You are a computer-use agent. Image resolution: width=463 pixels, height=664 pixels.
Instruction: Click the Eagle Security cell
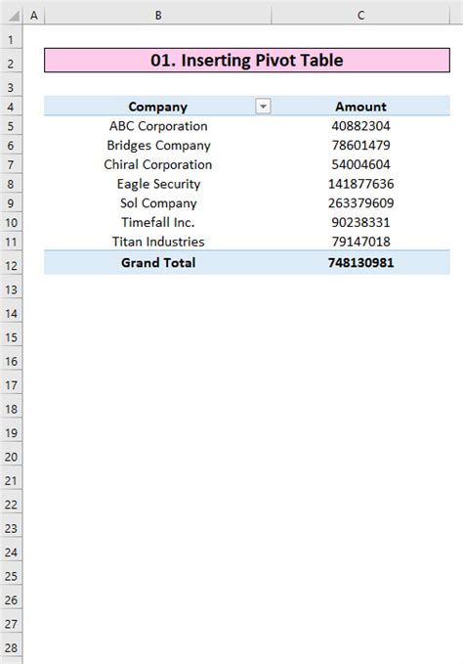pos(157,184)
